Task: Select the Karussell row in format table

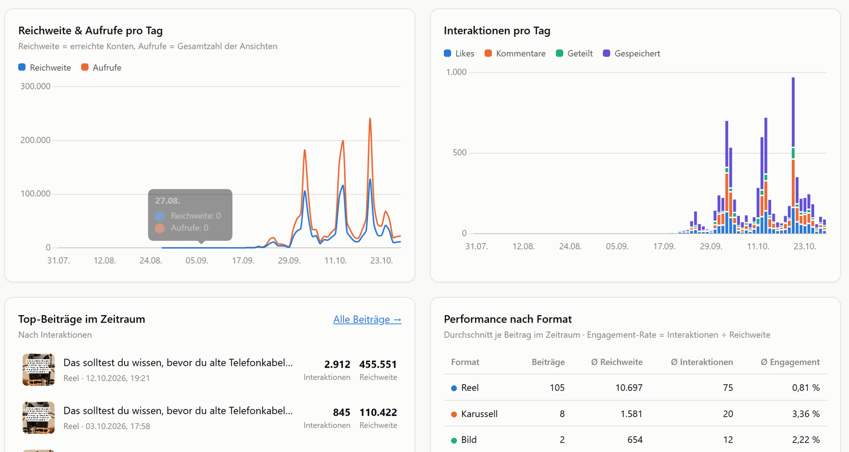Action: (x=635, y=414)
